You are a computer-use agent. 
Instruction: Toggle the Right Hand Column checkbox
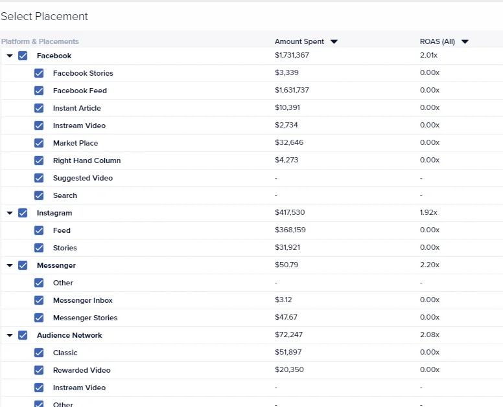(x=39, y=160)
